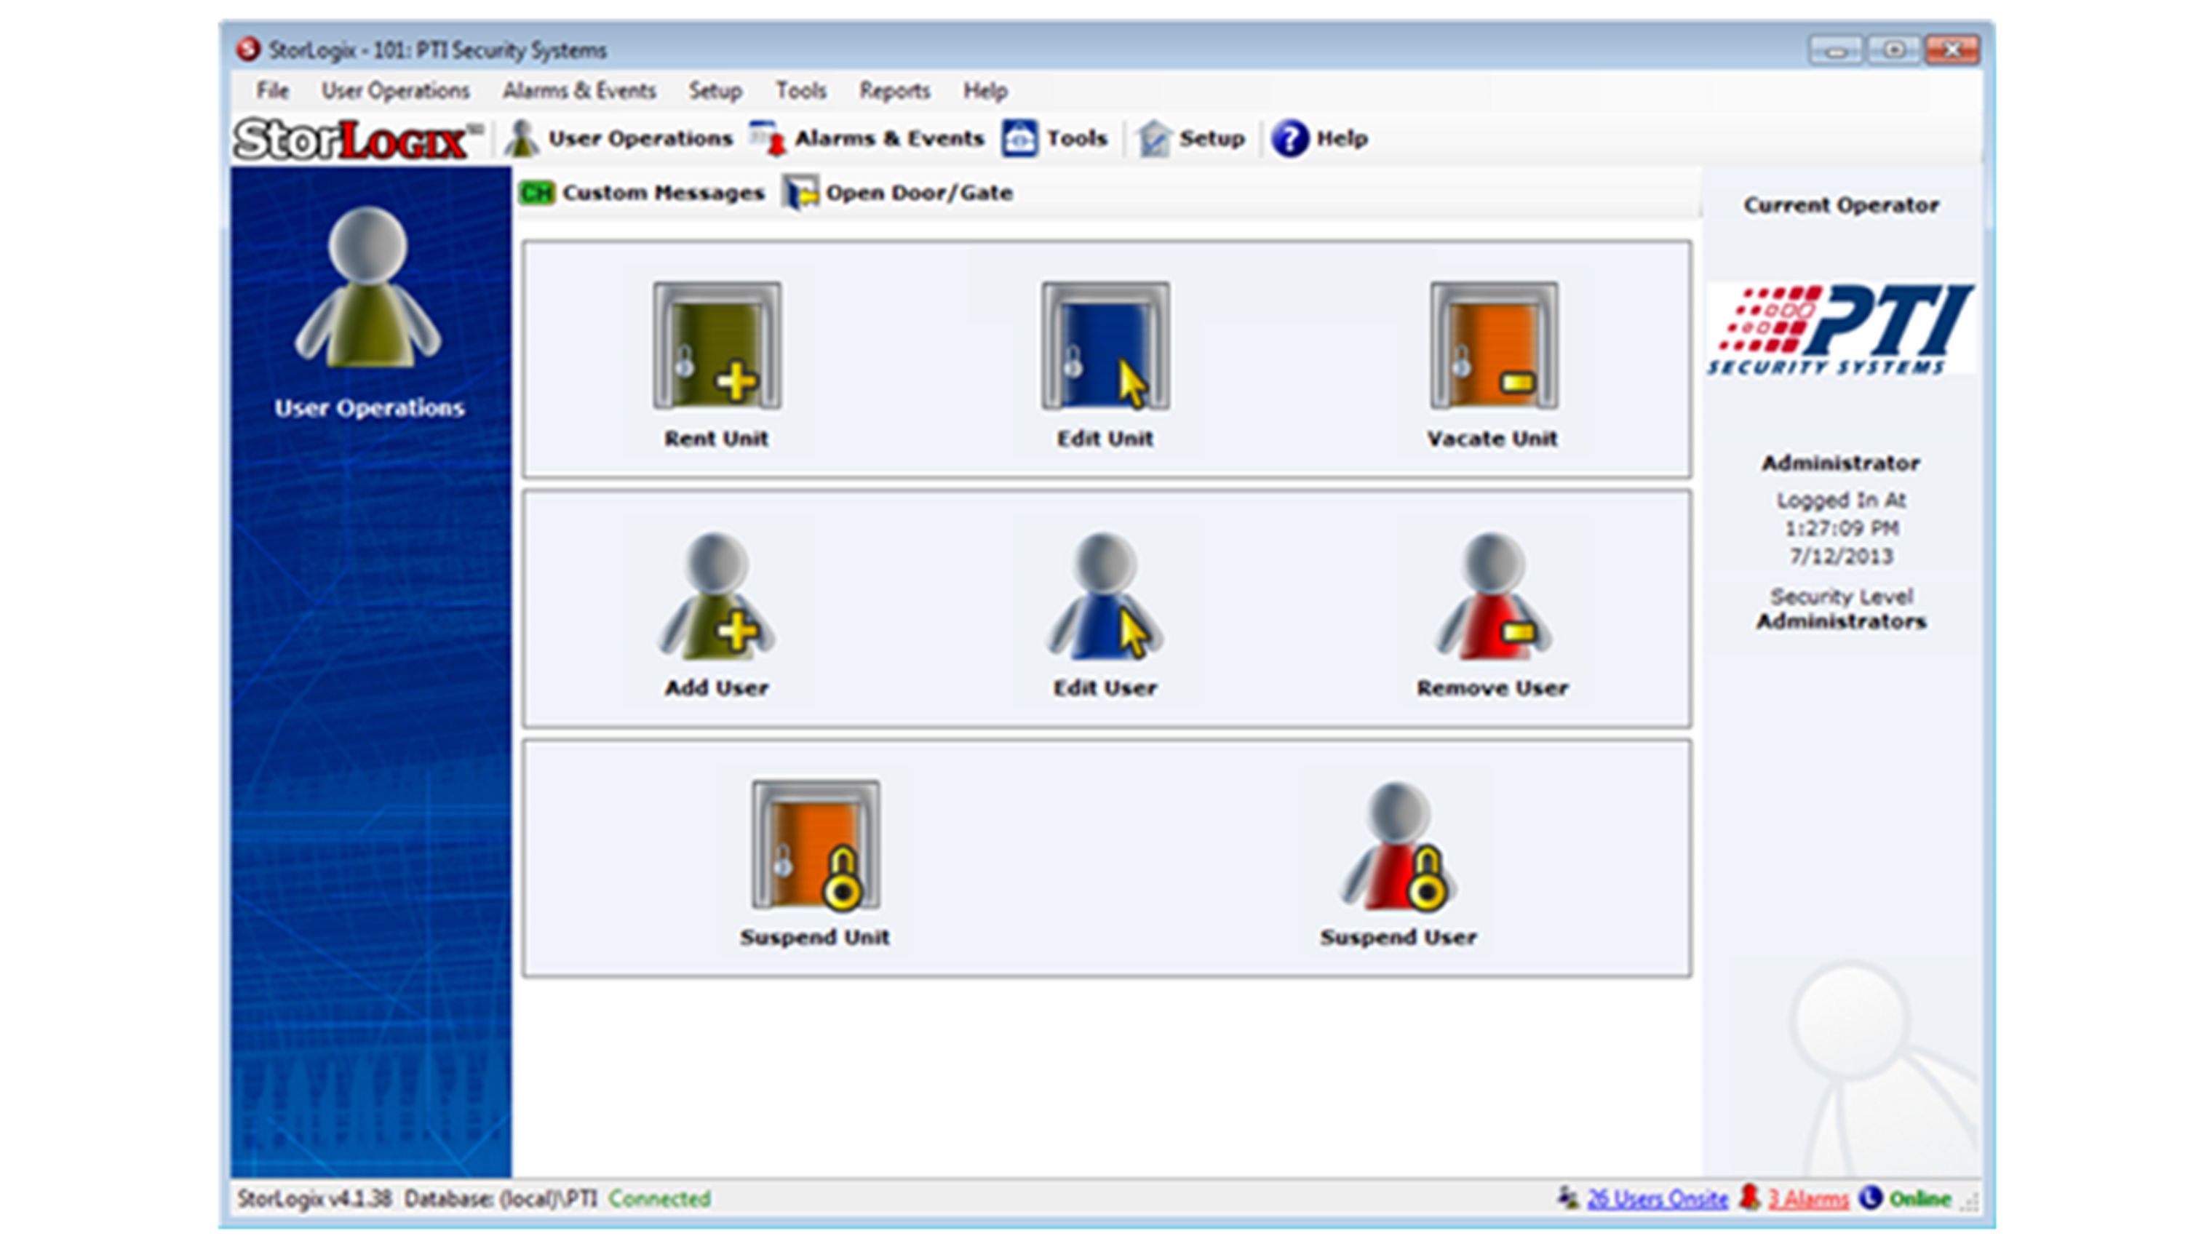The image size is (2212, 1244).
Task: Open Custom Messages in the sub-toolbar
Action: pyautogui.click(x=642, y=194)
